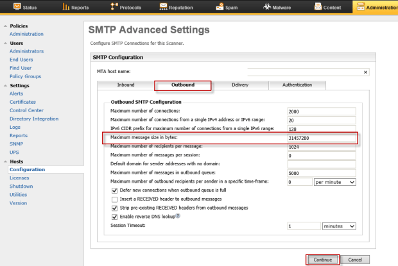Click the reverse DNS lookup help icon

(x=177, y=217)
